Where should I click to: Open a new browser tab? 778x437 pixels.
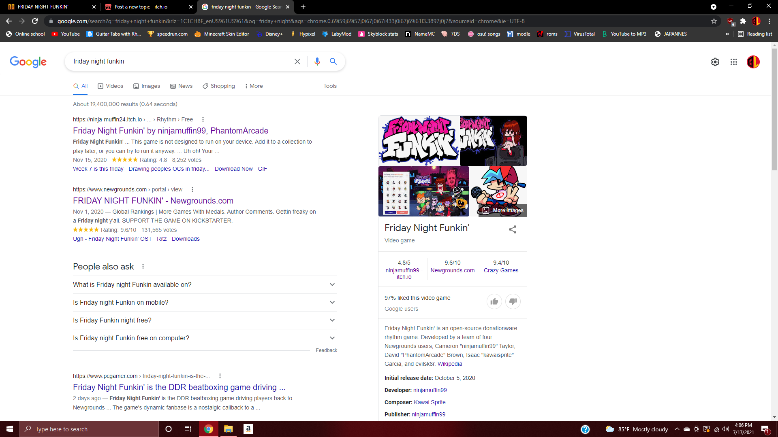pyautogui.click(x=303, y=7)
